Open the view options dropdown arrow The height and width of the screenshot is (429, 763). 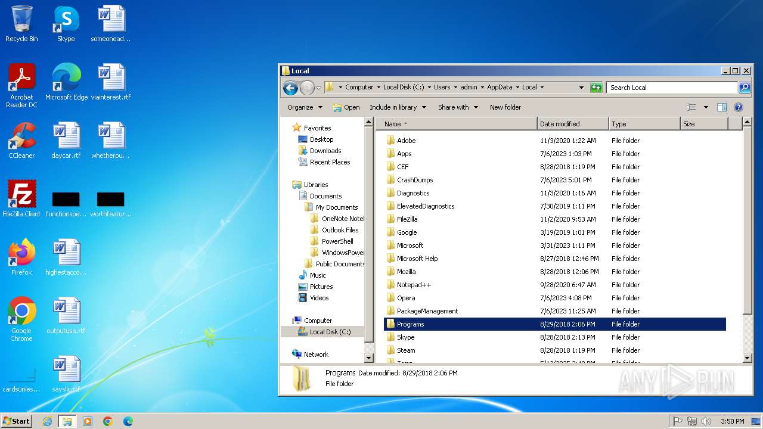[x=706, y=107]
